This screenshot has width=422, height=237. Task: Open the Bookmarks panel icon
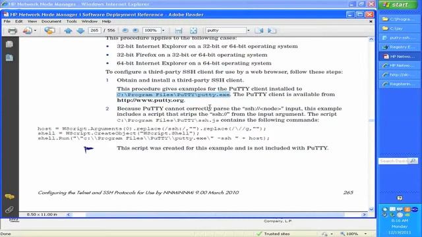9,57
